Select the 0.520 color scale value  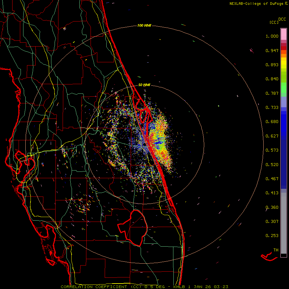272,165
